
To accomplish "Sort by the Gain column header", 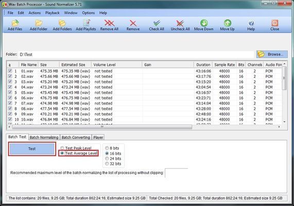I will 168,65.
